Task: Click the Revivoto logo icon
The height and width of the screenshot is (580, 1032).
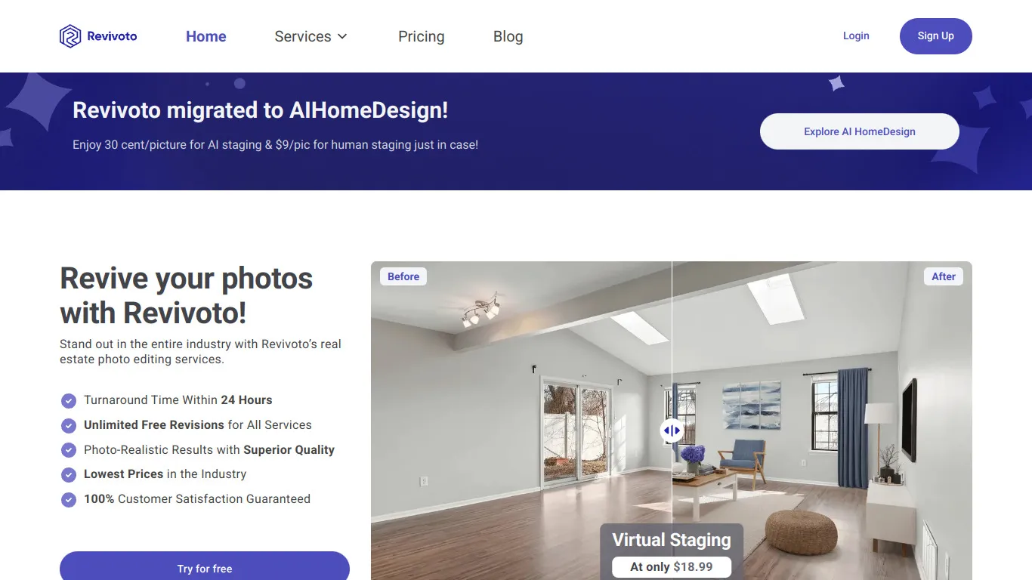Action: pos(70,36)
